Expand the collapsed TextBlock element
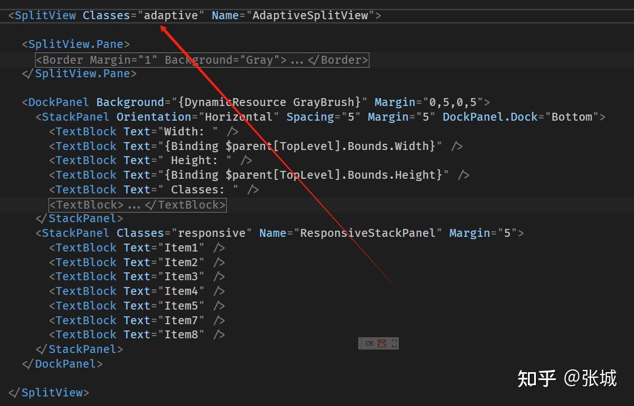This screenshot has height=406, width=634. (138, 205)
